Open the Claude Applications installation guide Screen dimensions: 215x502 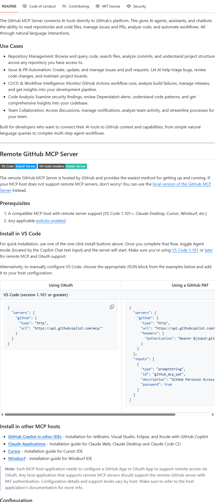pyautogui.click(x=27, y=444)
